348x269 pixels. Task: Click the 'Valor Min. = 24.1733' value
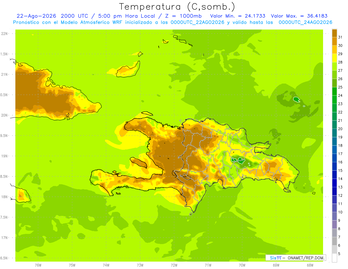pyautogui.click(x=238, y=16)
